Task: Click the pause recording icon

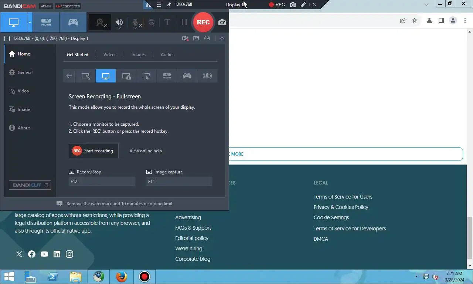Action: [184, 22]
